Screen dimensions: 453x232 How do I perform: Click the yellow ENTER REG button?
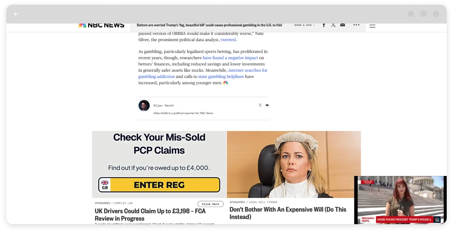(x=159, y=185)
